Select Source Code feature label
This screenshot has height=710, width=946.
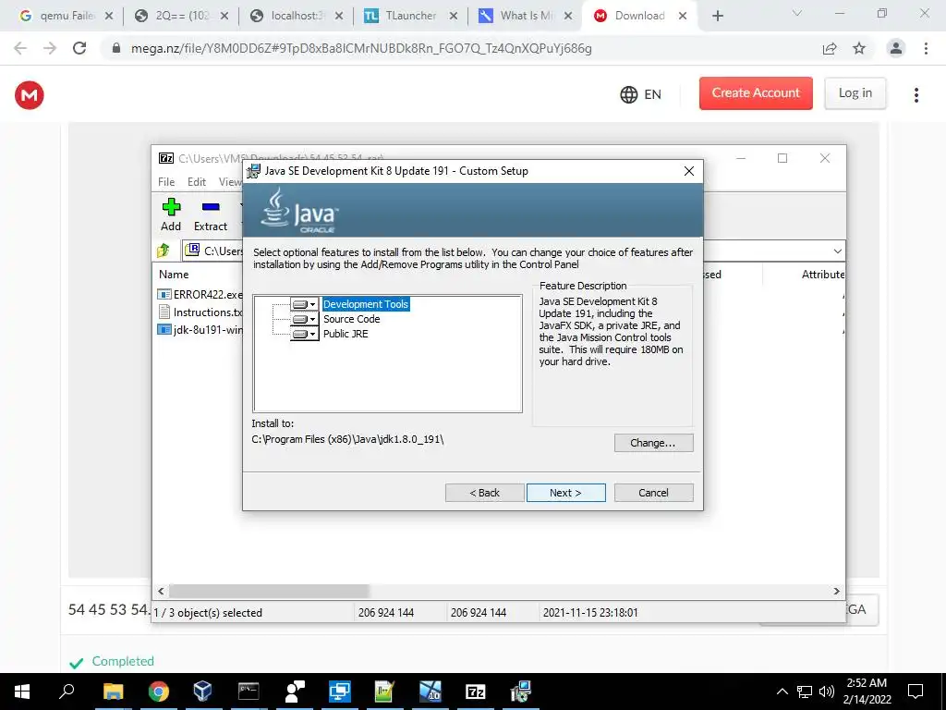click(x=352, y=319)
